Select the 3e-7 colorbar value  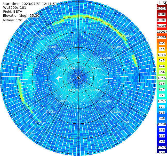coord(162,95)
